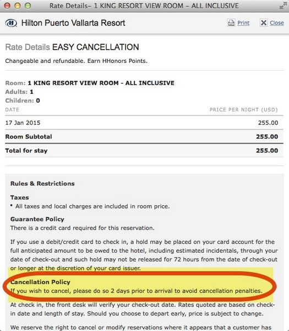This screenshot has width=289, height=331.
Task: Click the EASY CANCELLATION rate heading
Action: (96, 47)
